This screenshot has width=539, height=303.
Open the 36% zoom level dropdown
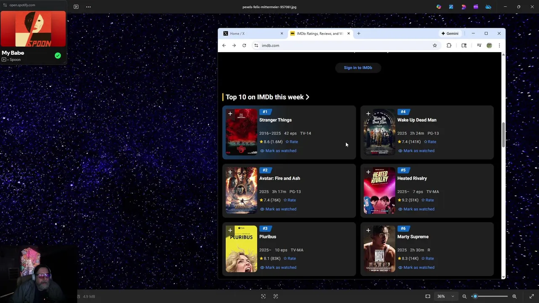click(x=446, y=296)
